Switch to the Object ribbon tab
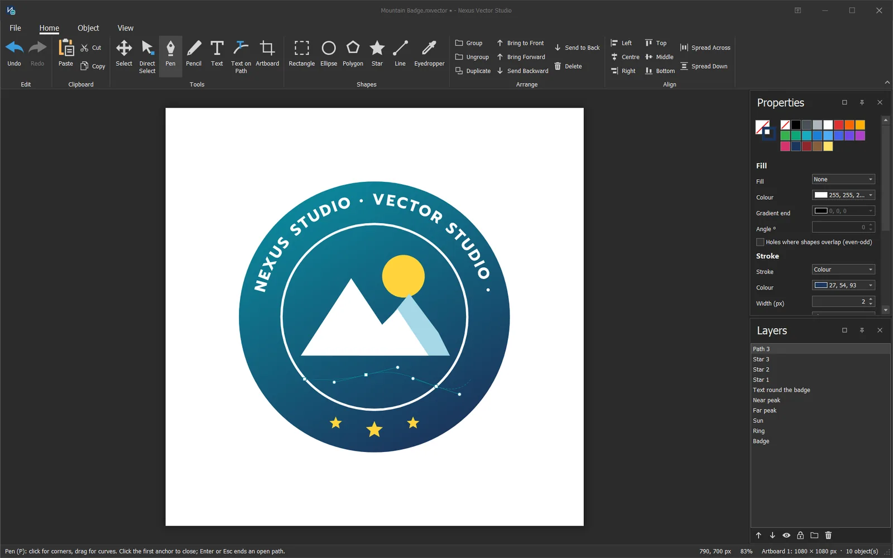This screenshot has height=558, width=893. pos(88,28)
